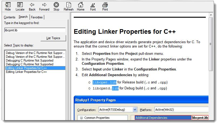Click the Locate toolbar icon
This screenshot has width=219, height=125.
20,5
